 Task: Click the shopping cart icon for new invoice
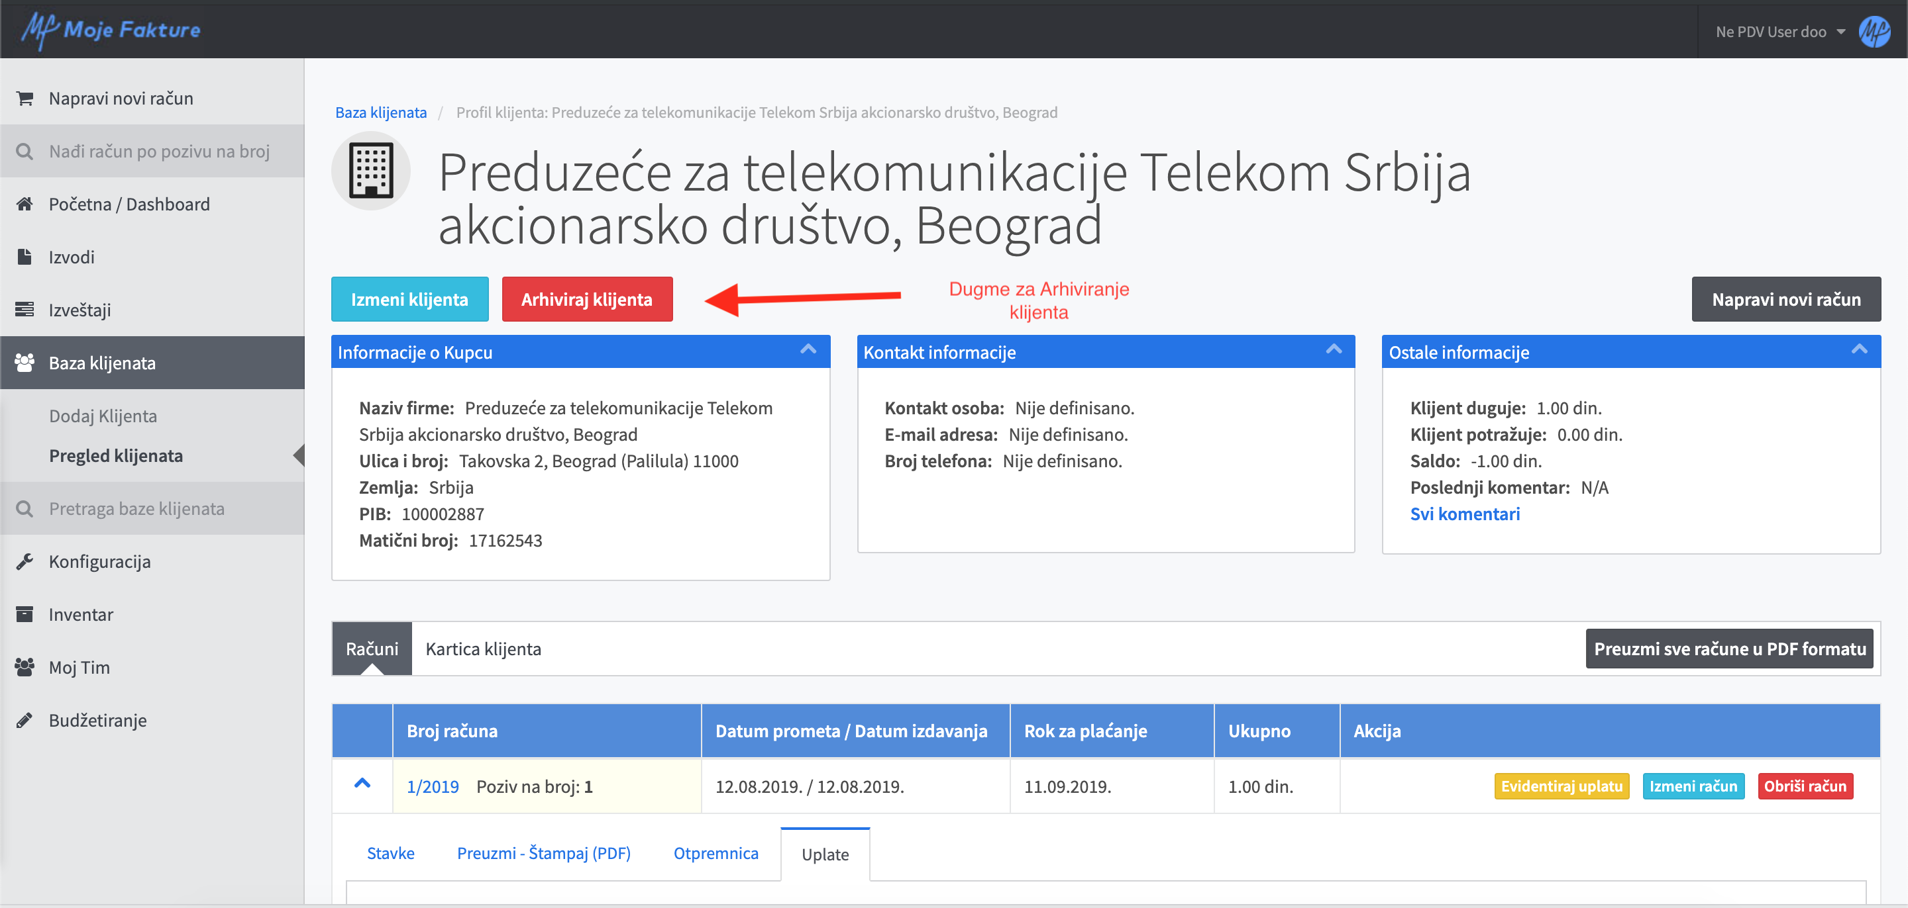tap(25, 99)
